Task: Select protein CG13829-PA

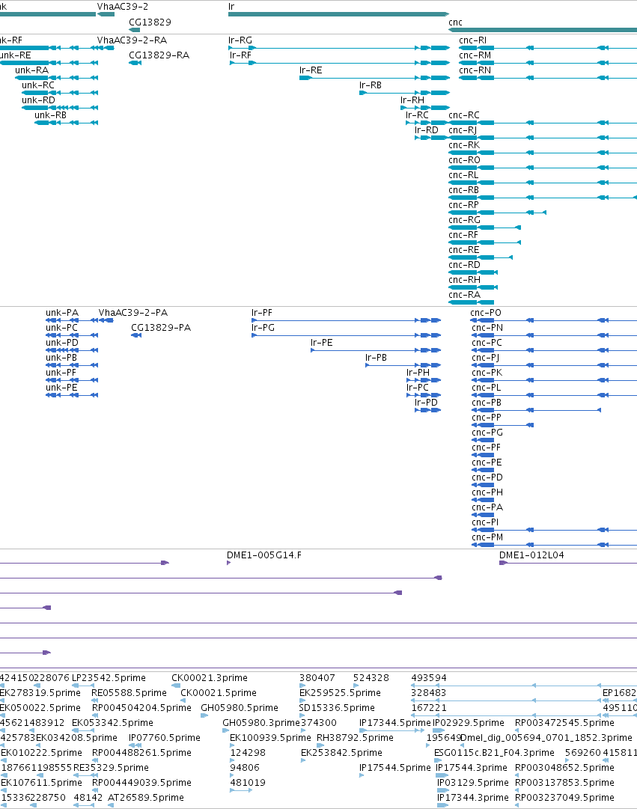Action: pyautogui.click(x=161, y=328)
